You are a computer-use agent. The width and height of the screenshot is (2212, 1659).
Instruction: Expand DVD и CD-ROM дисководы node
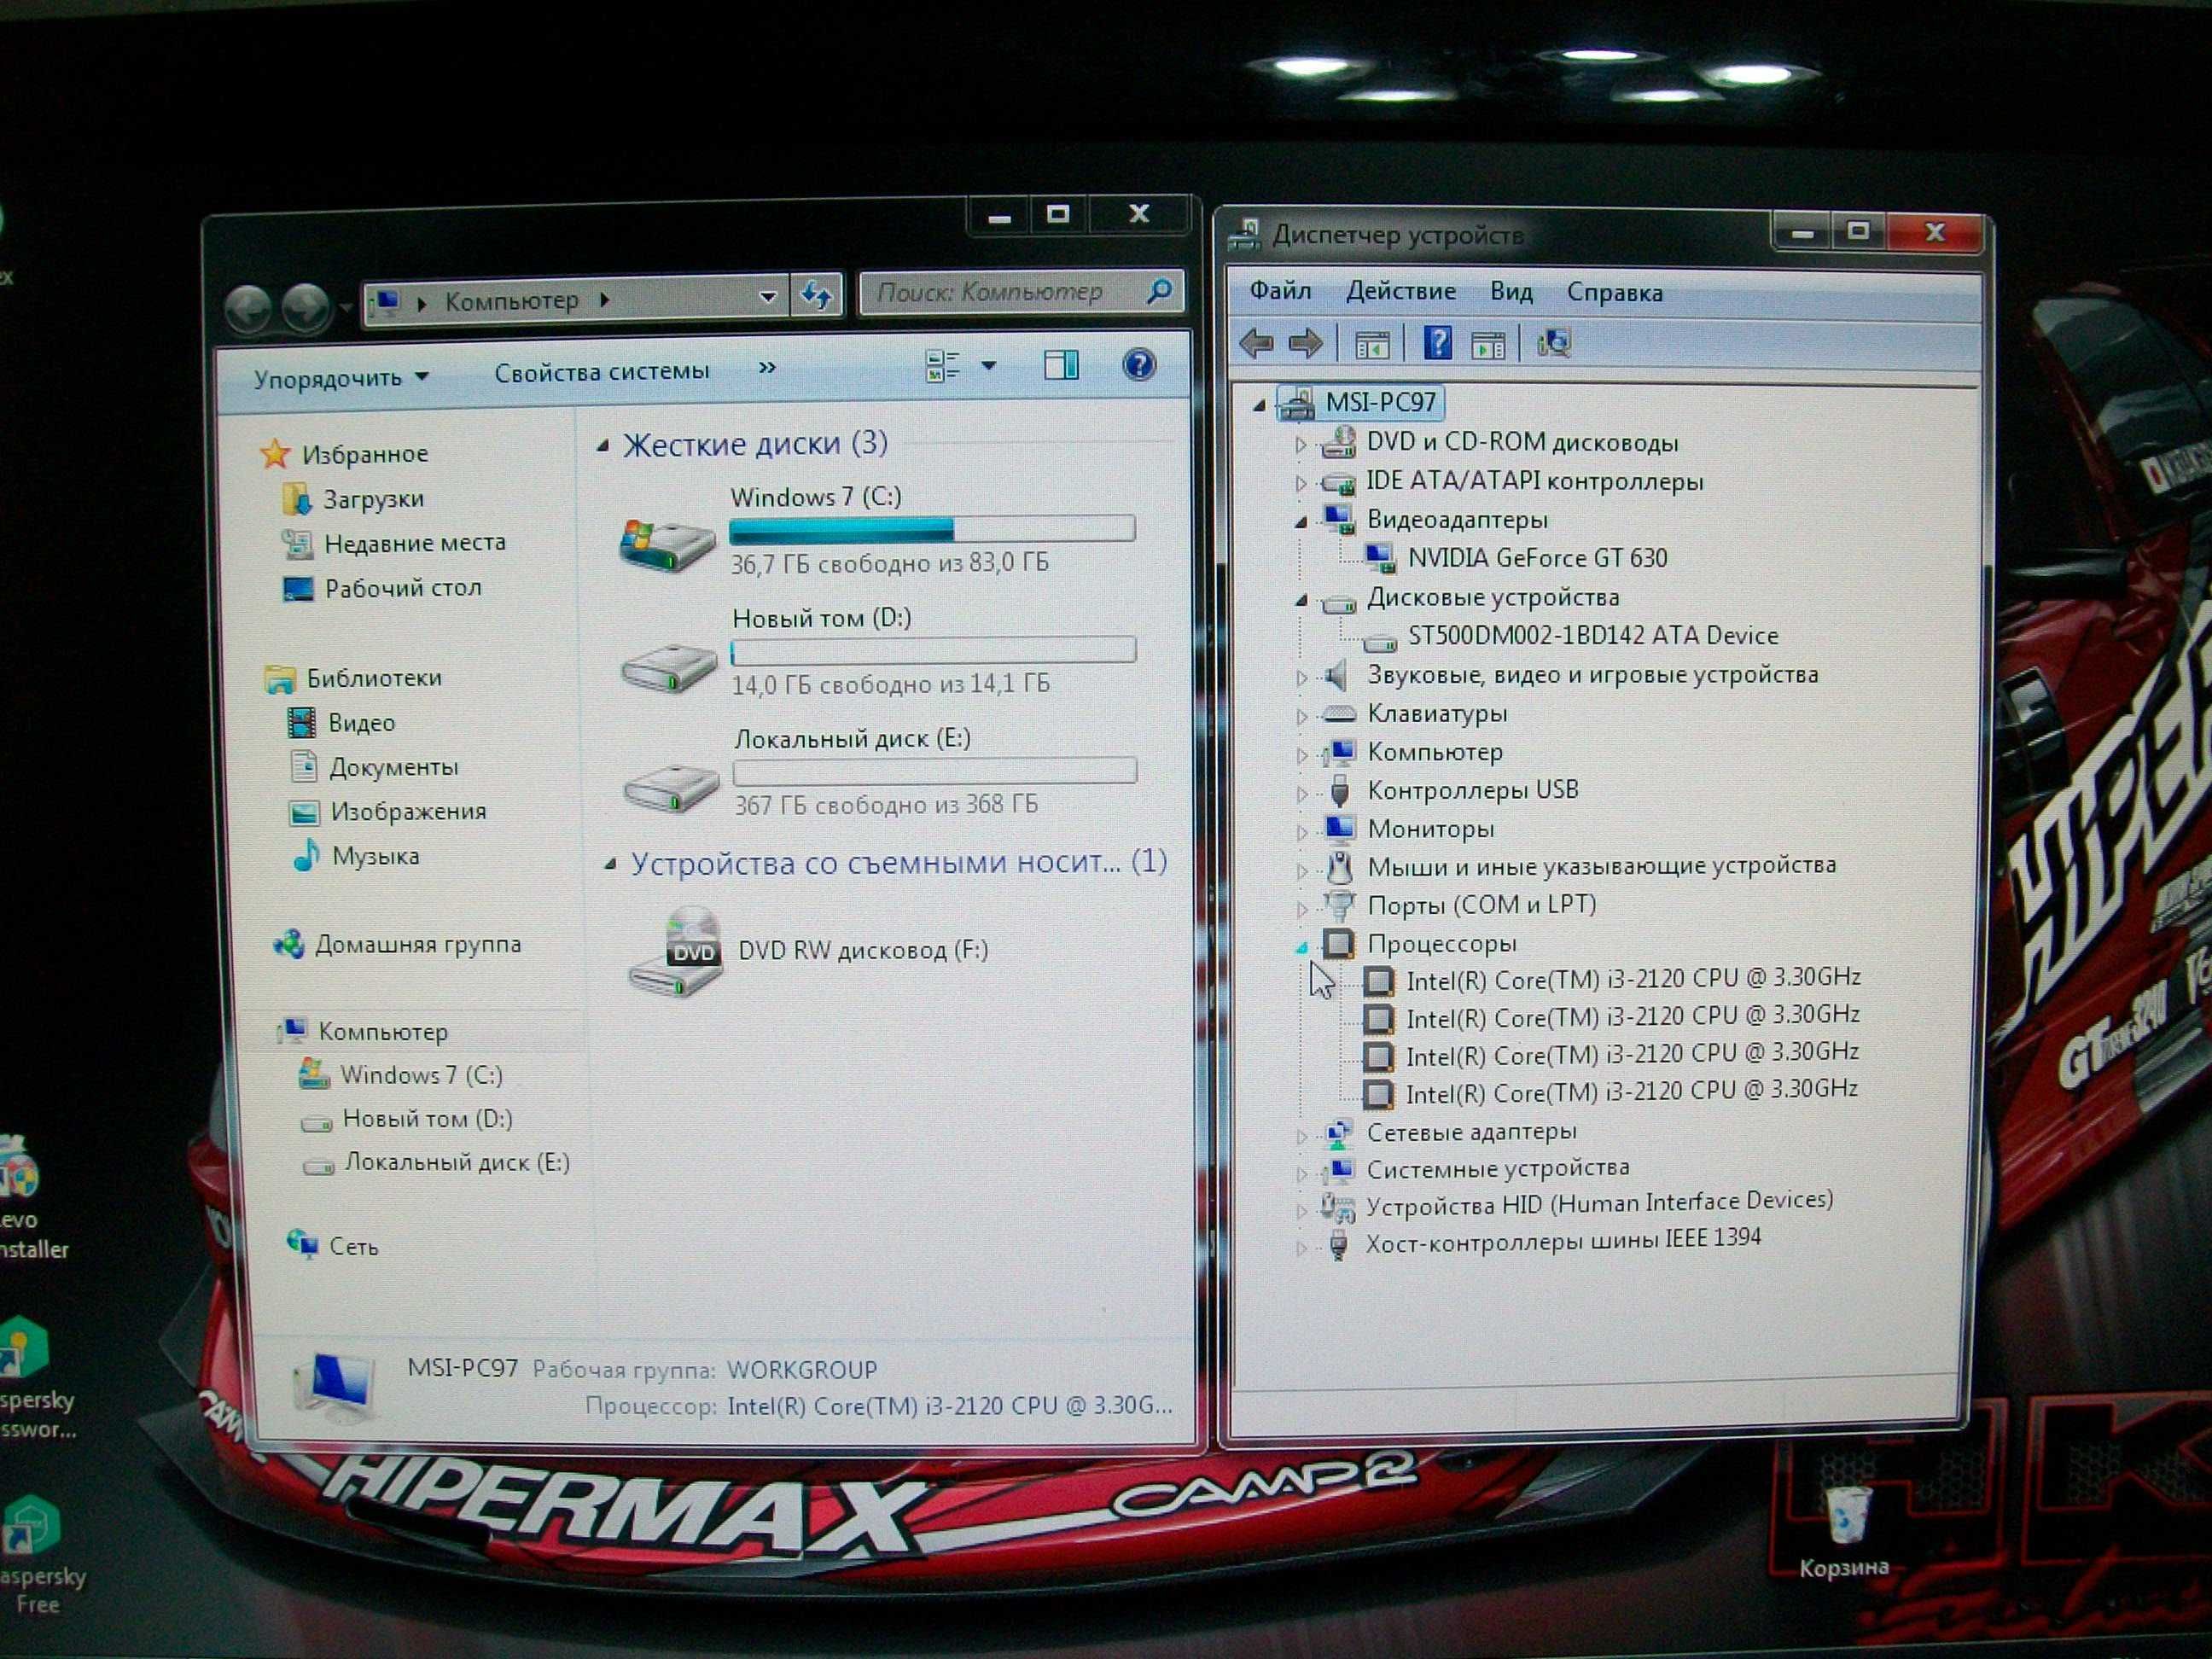[1300, 444]
